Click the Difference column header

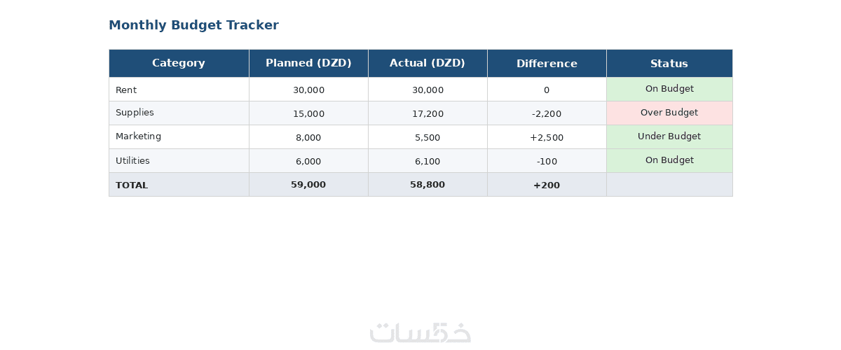click(x=547, y=63)
